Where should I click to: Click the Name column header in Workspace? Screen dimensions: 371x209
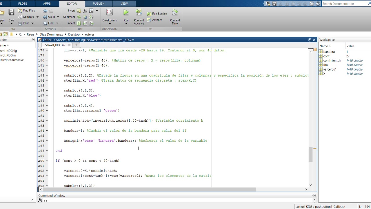[x=332, y=46]
